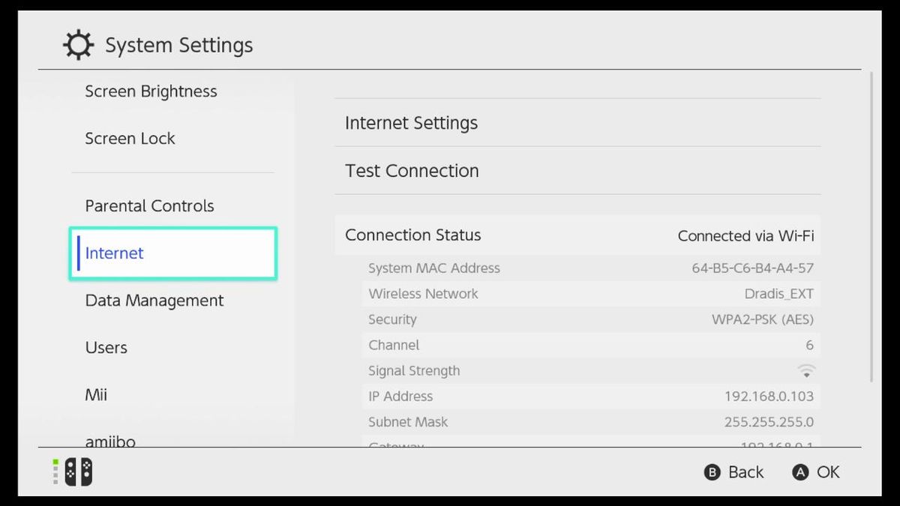Open Screen Brightness settings
The image size is (900, 506).
pos(151,91)
